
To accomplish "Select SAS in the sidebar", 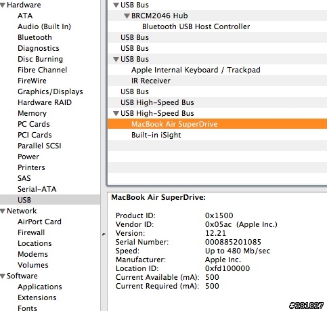I will click(x=24, y=178).
